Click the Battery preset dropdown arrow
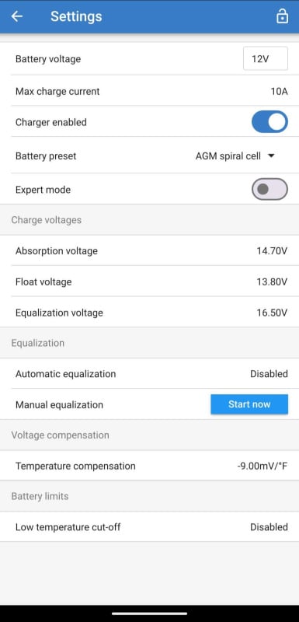This screenshot has width=299, height=622. coord(271,156)
